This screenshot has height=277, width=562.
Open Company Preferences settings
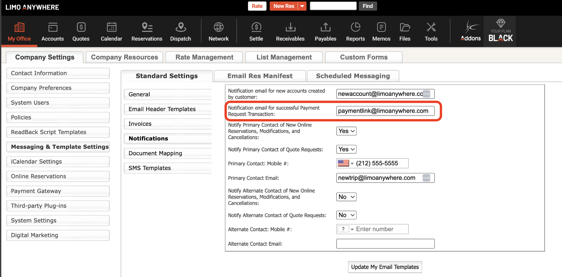58,88
